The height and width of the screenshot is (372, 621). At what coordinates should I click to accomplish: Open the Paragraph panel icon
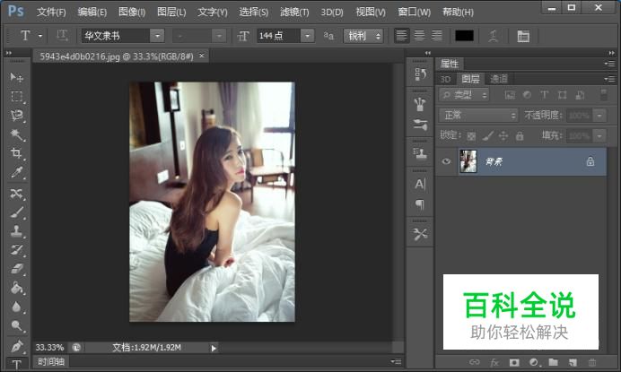tap(420, 204)
